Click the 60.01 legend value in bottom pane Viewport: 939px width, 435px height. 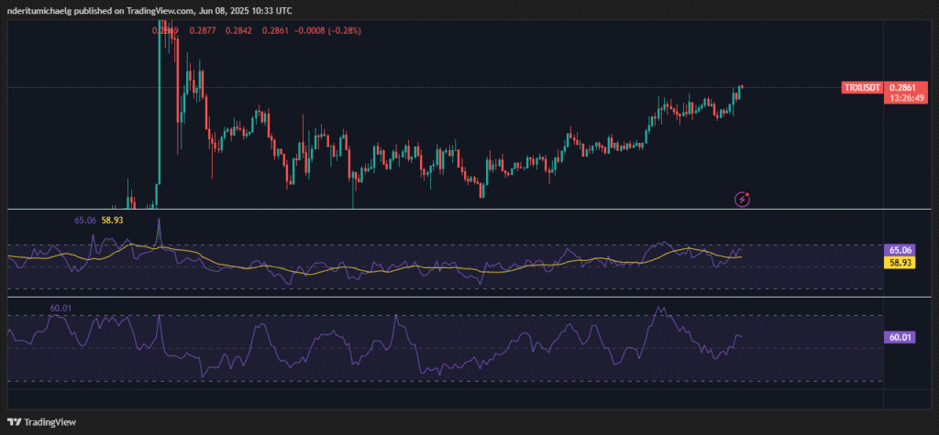pyautogui.click(x=61, y=309)
